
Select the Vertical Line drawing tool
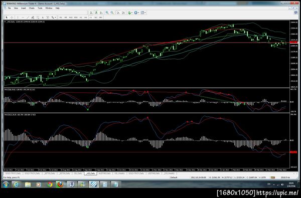pyautogui.click(x=18, y=18)
